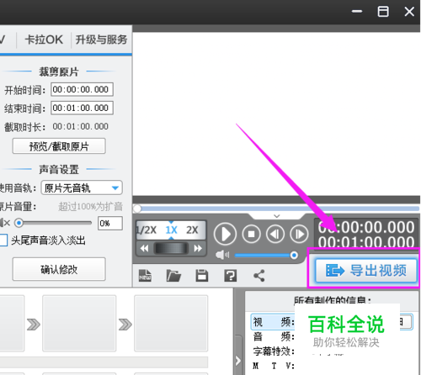421x375 pixels.
Task: Select the 音 频 info row
Action: 273,336
